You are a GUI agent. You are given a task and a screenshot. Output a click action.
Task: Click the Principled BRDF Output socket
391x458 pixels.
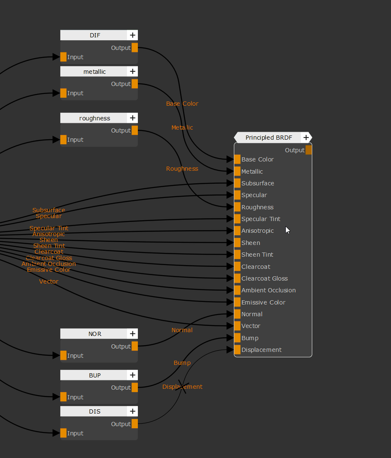308,150
